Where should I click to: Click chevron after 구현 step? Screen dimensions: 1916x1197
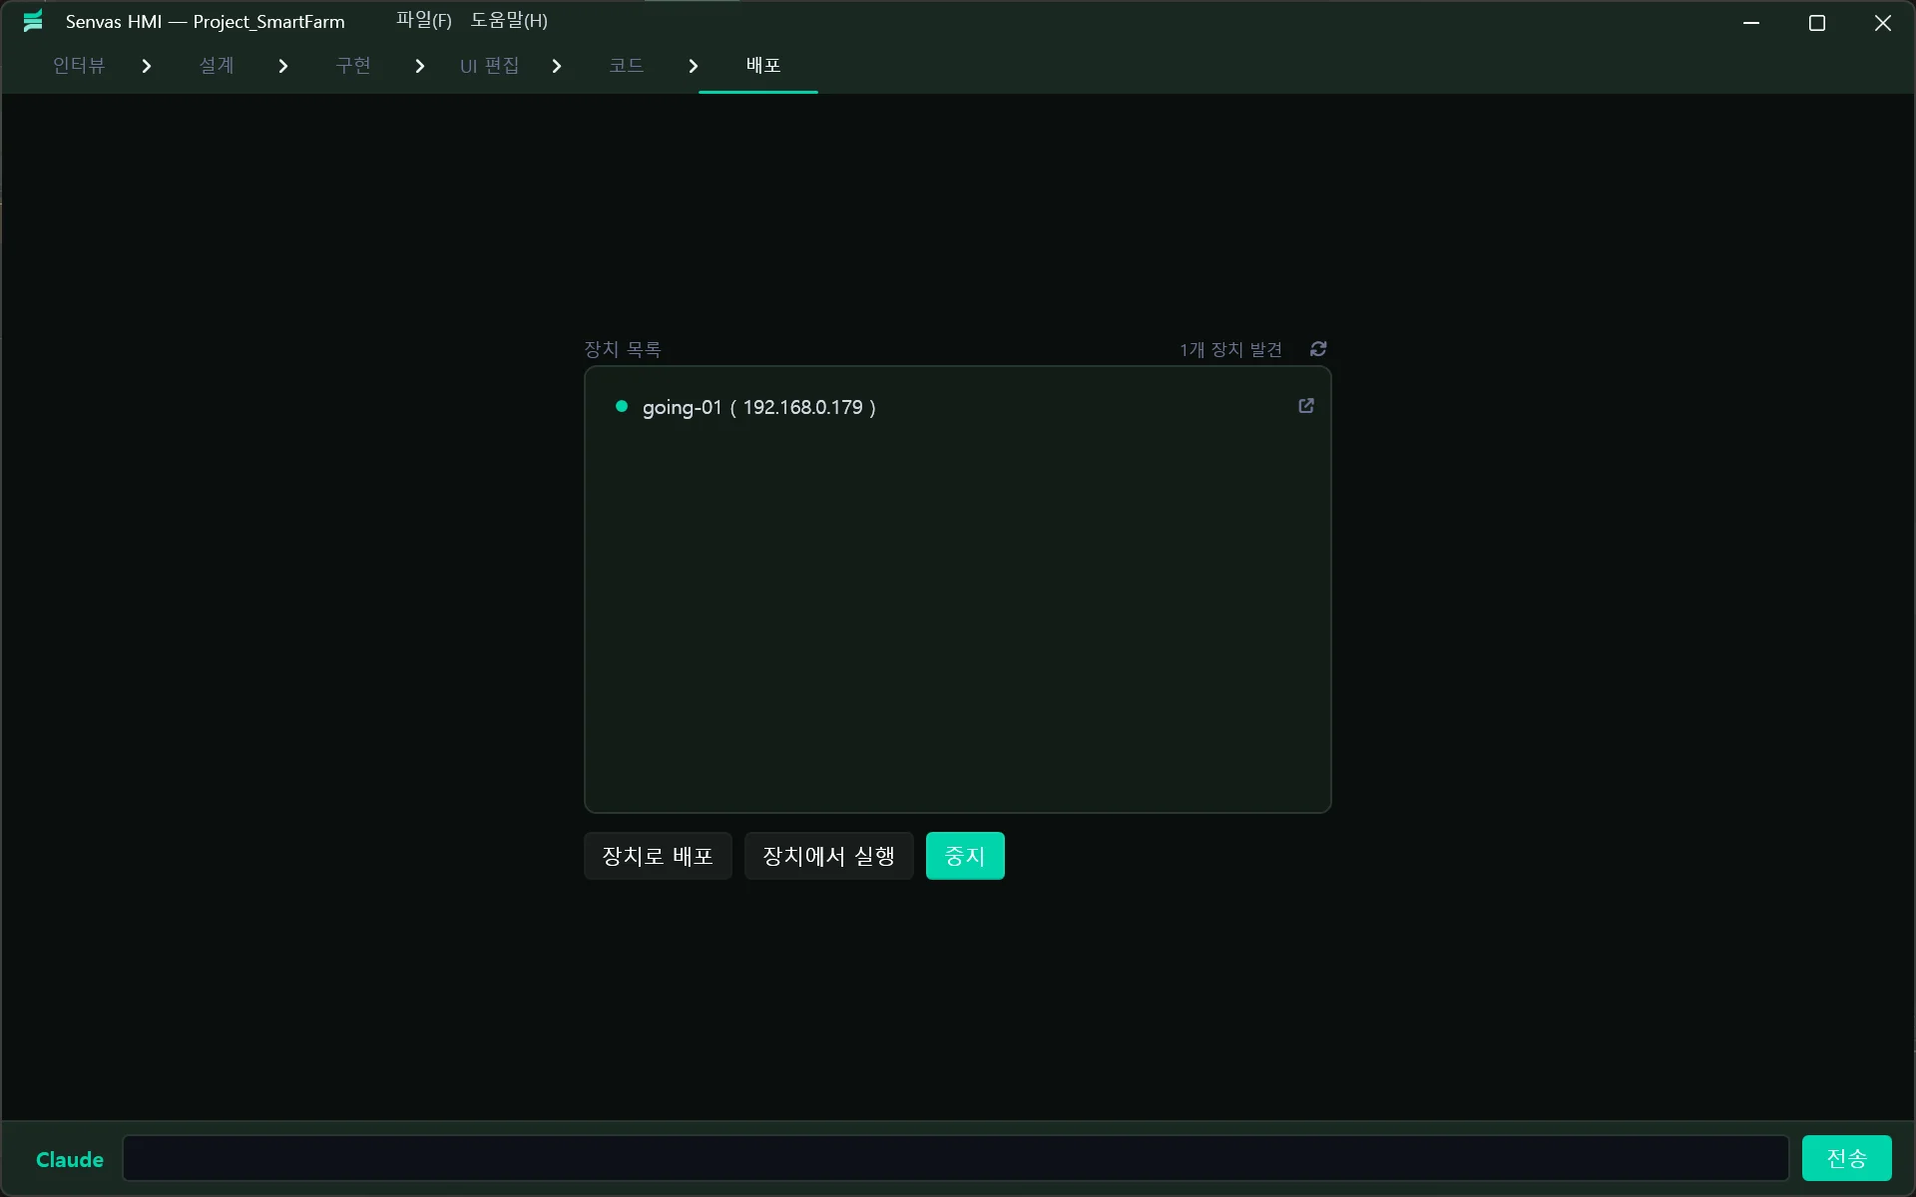click(420, 66)
